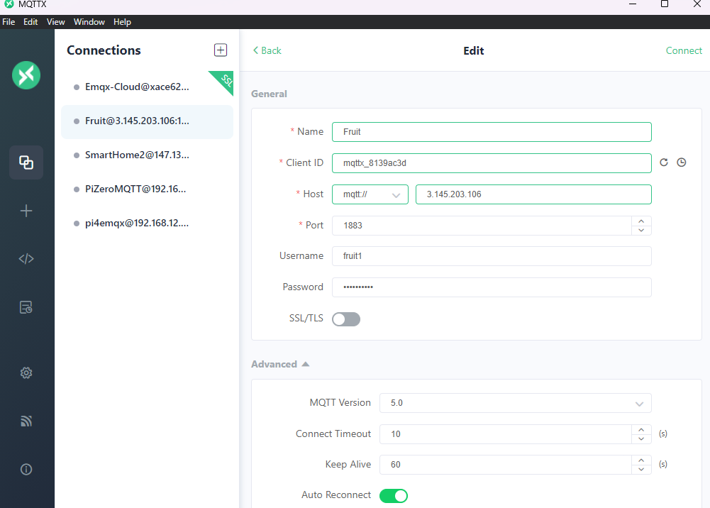Increase Keep Alive with up arrow

[x=641, y=460]
